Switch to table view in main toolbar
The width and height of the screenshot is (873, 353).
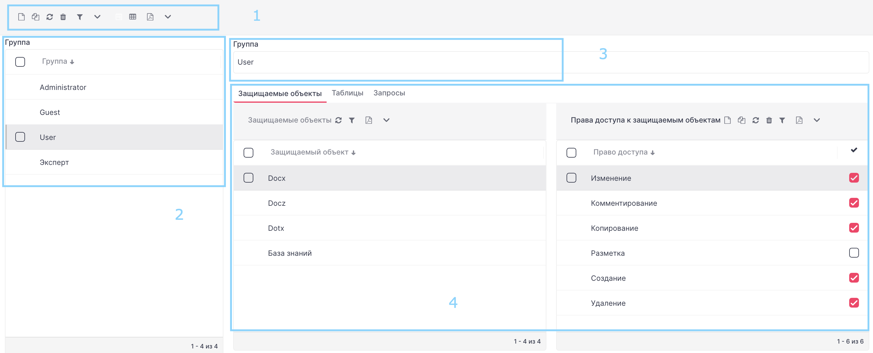tap(133, 17)
